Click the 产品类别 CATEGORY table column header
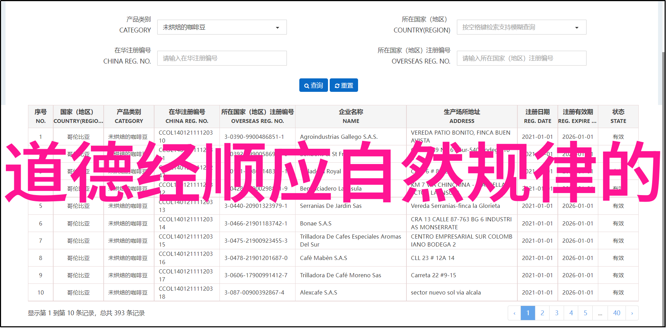This screenshot has height=328, width=666. [x=129, y=116]
